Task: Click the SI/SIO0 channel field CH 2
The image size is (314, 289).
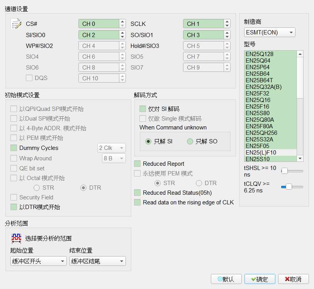Action: point(99,35)
